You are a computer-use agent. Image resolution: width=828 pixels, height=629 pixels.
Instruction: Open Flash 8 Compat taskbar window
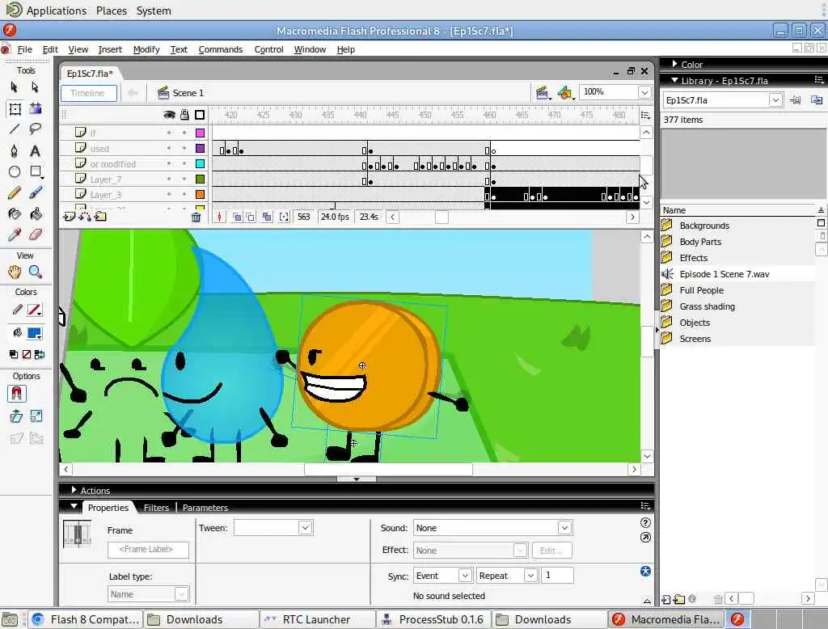87,619
